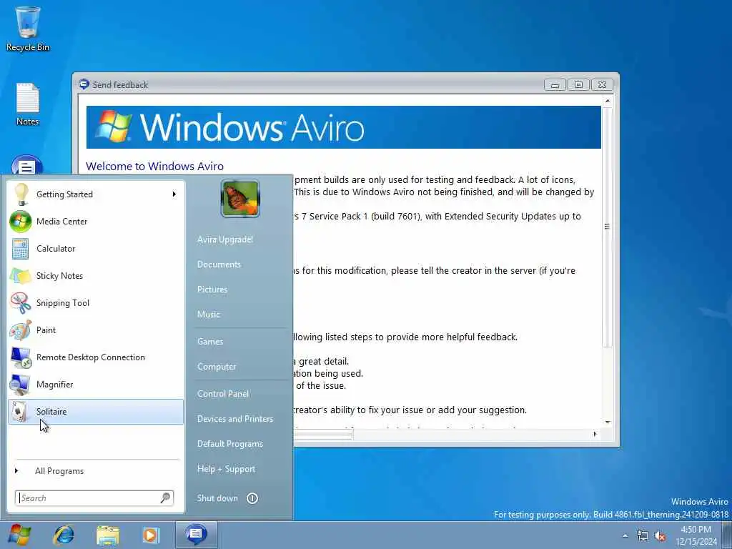732x549 pixels.
Task: Minimize the Send feedback window
Action: click(555, 85)
